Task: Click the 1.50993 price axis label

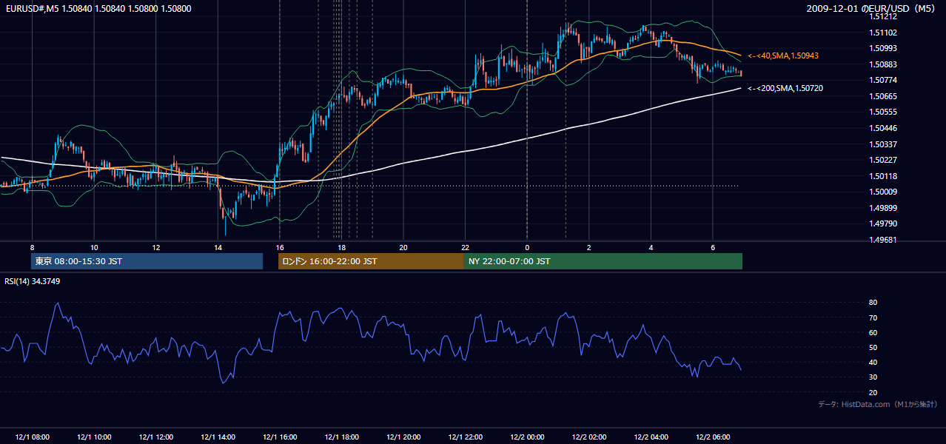Action: (x=883, y=48)
